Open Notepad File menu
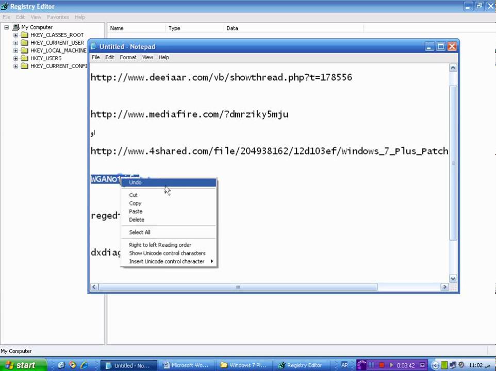The width and height of the screenshot is (496, 371). click(95, 57)
